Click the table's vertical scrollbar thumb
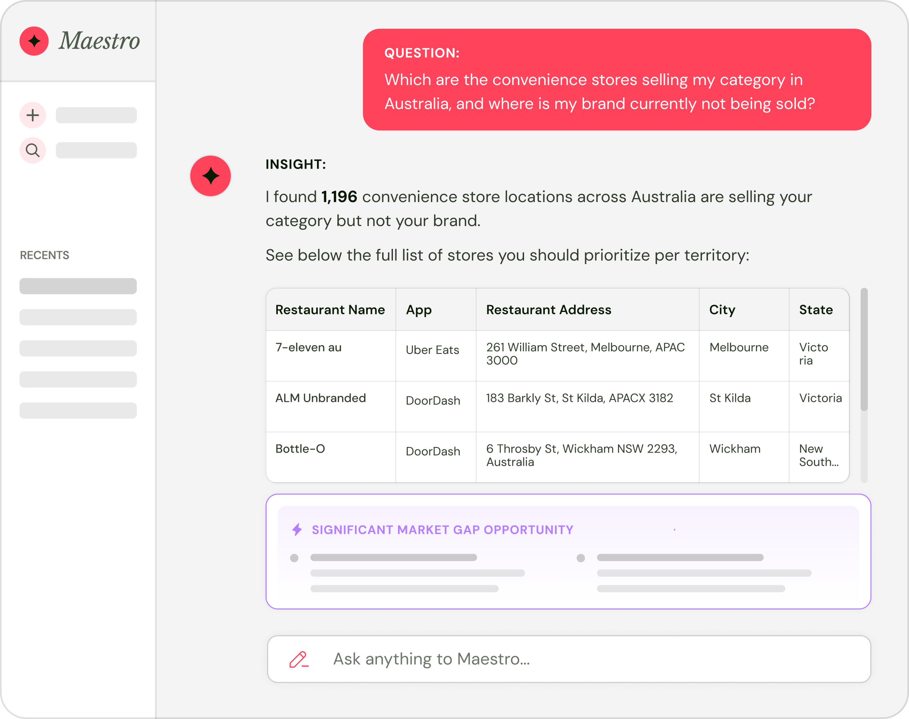The height and width of the screenshot is (719, 909). [x=864, y=349]
